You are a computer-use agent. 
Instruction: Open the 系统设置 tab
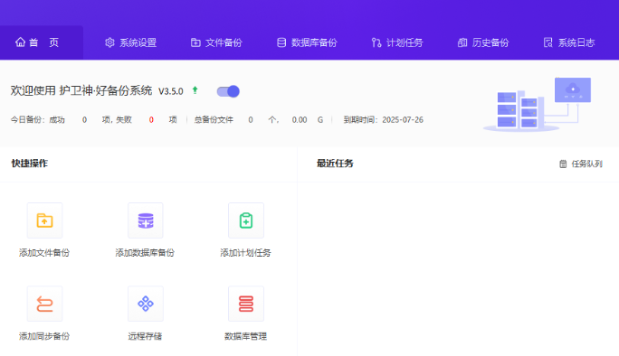pyautogui.click(x=130, y=42)
